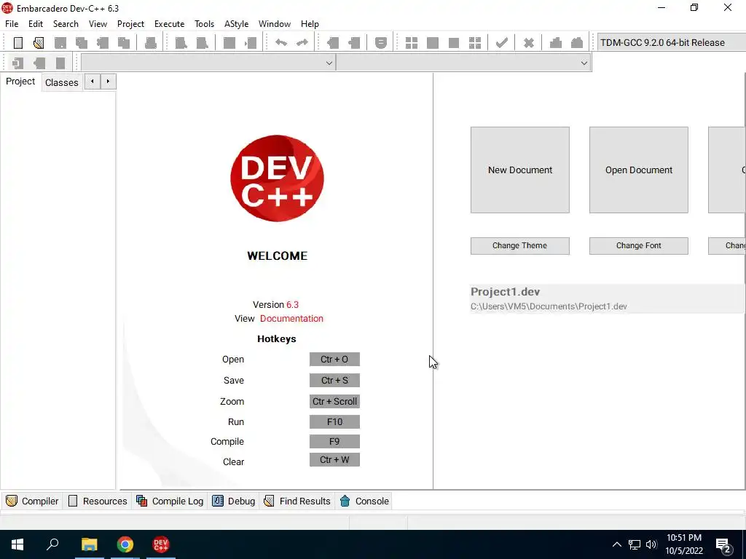Viewport: 746px width, 559px height.
Task: Click the Open Document button
Action: (638, 170)
